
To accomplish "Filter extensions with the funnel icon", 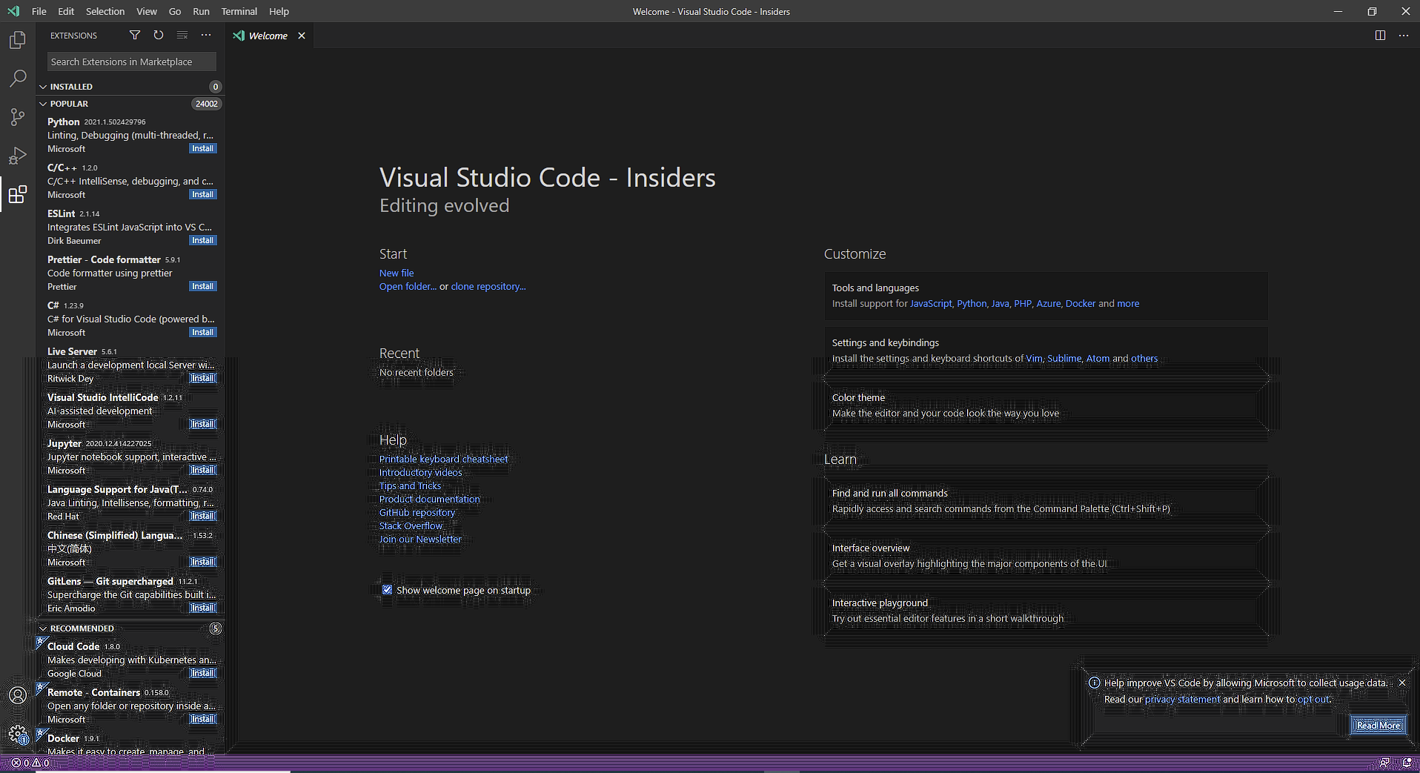I will (x=134, y=35).
